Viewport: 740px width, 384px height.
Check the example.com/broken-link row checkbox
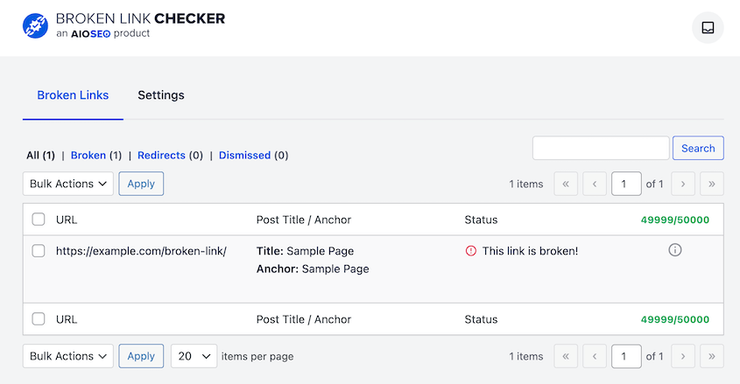pos(39,251)
